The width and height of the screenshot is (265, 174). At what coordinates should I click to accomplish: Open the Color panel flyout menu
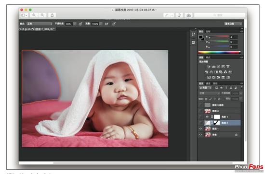(241, 32)
